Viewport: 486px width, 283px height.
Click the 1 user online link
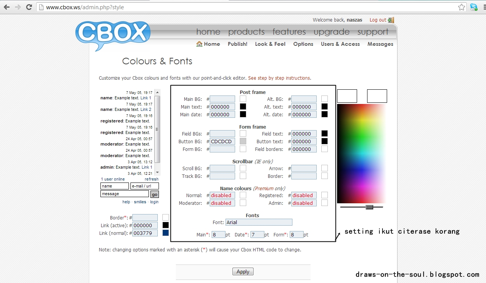[x=113, y=179]
